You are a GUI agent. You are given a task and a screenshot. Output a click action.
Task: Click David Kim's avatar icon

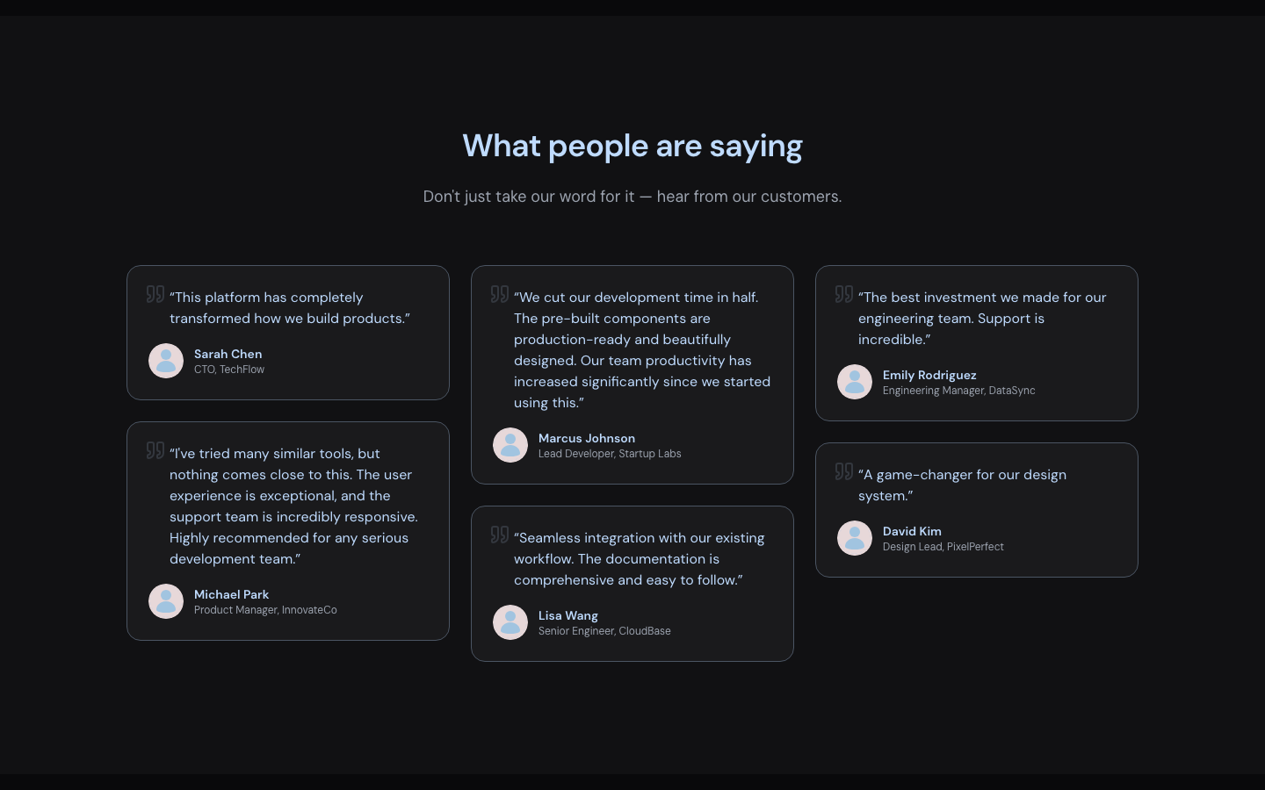[855, 538]
